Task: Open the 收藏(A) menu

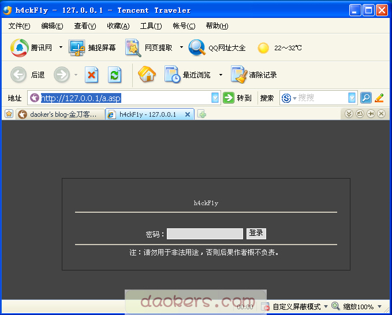Action: coord(118,26)
